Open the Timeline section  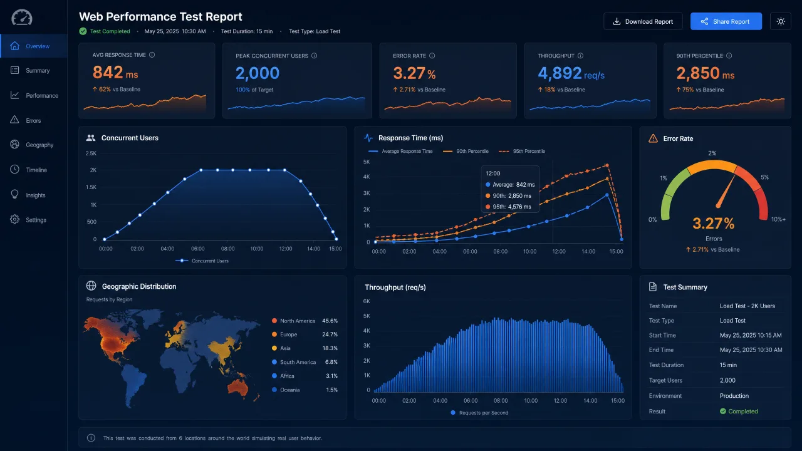[x=34, y=170]
